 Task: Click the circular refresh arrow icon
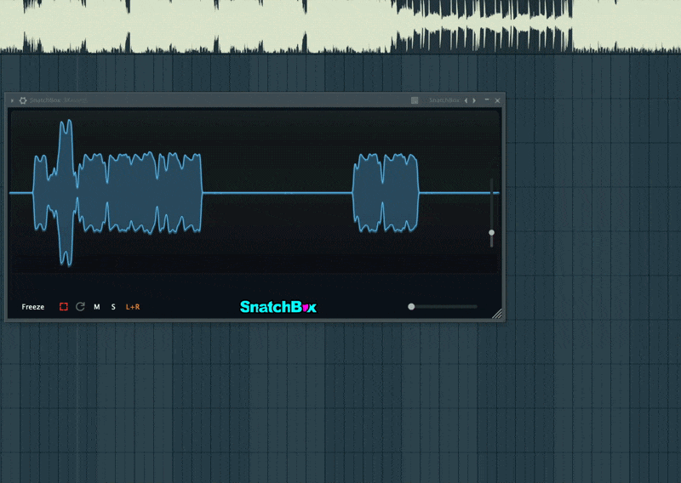pos(80,307)
